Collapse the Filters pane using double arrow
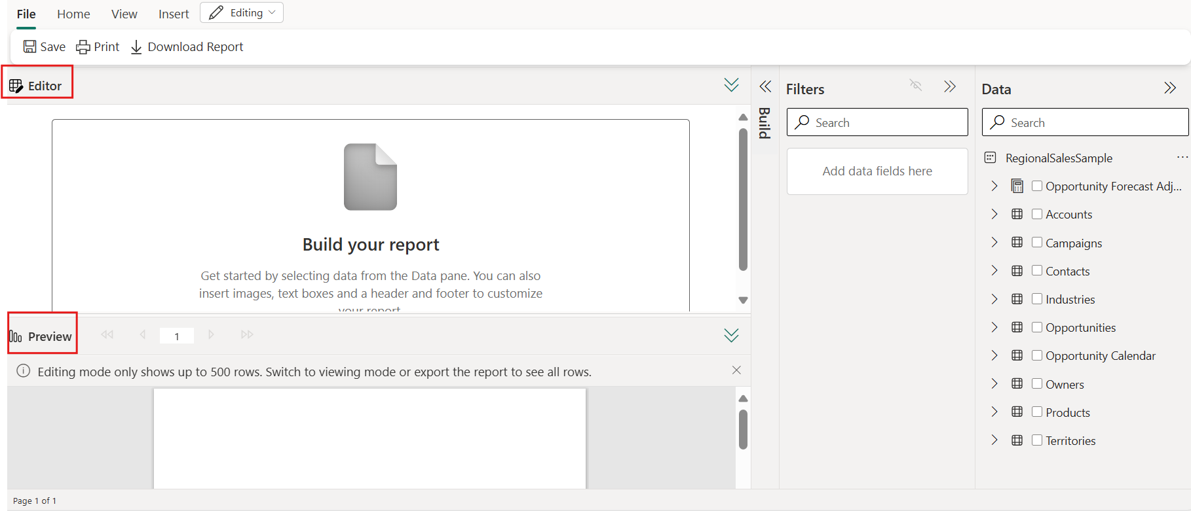 click(950, 86)
